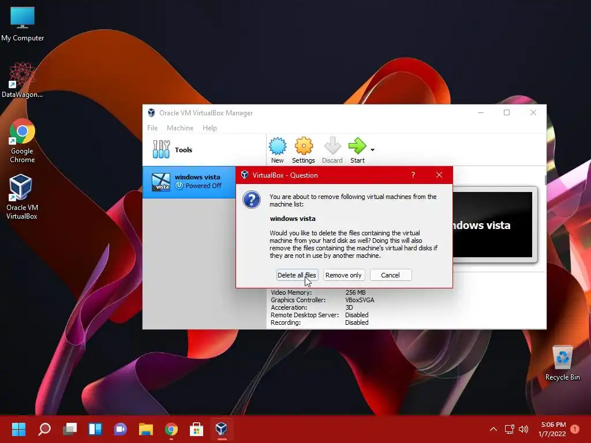Click the VirtualBox Manager details scrollbar

pyautogui.click(x=545, y=180)
